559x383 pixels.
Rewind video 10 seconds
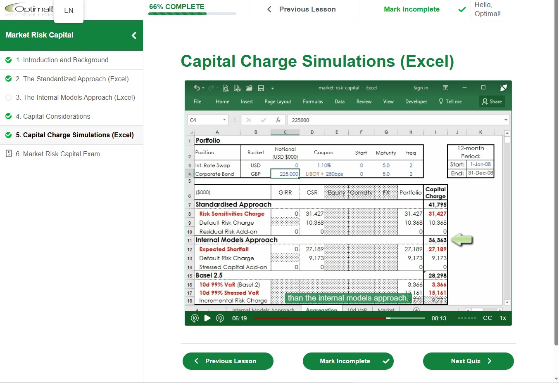(195, 318)
